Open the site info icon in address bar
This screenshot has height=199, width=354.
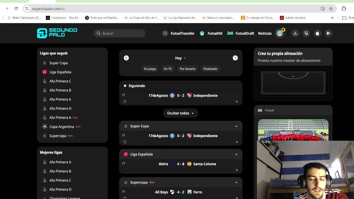27,9
